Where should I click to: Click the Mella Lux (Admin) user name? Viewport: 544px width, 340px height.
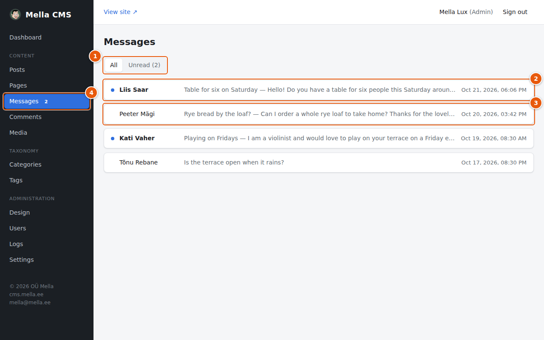coord(466,12)
